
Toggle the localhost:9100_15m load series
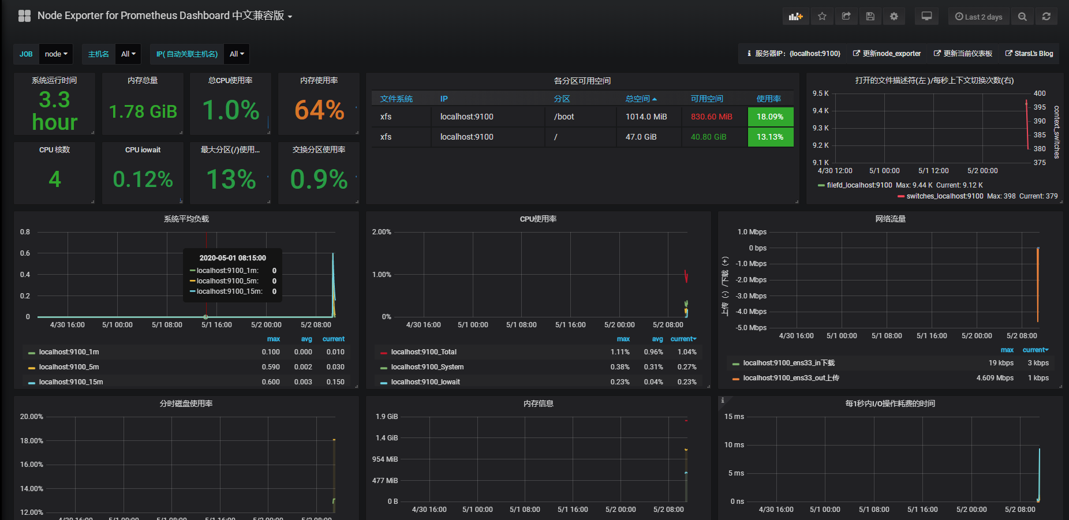tap(71, 382)
